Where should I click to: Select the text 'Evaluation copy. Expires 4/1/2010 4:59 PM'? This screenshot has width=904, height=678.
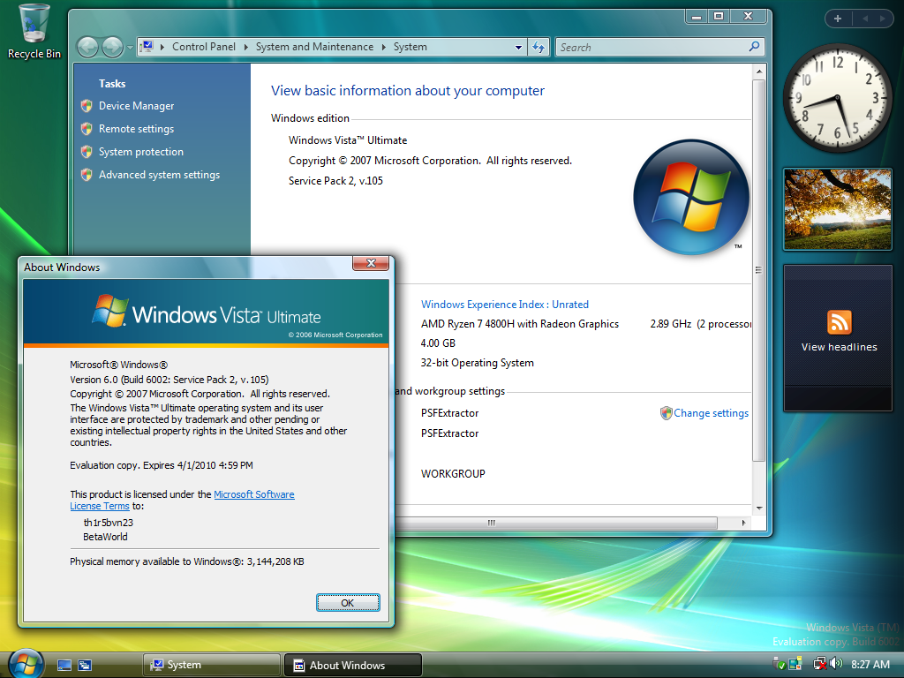pos(162,465)
